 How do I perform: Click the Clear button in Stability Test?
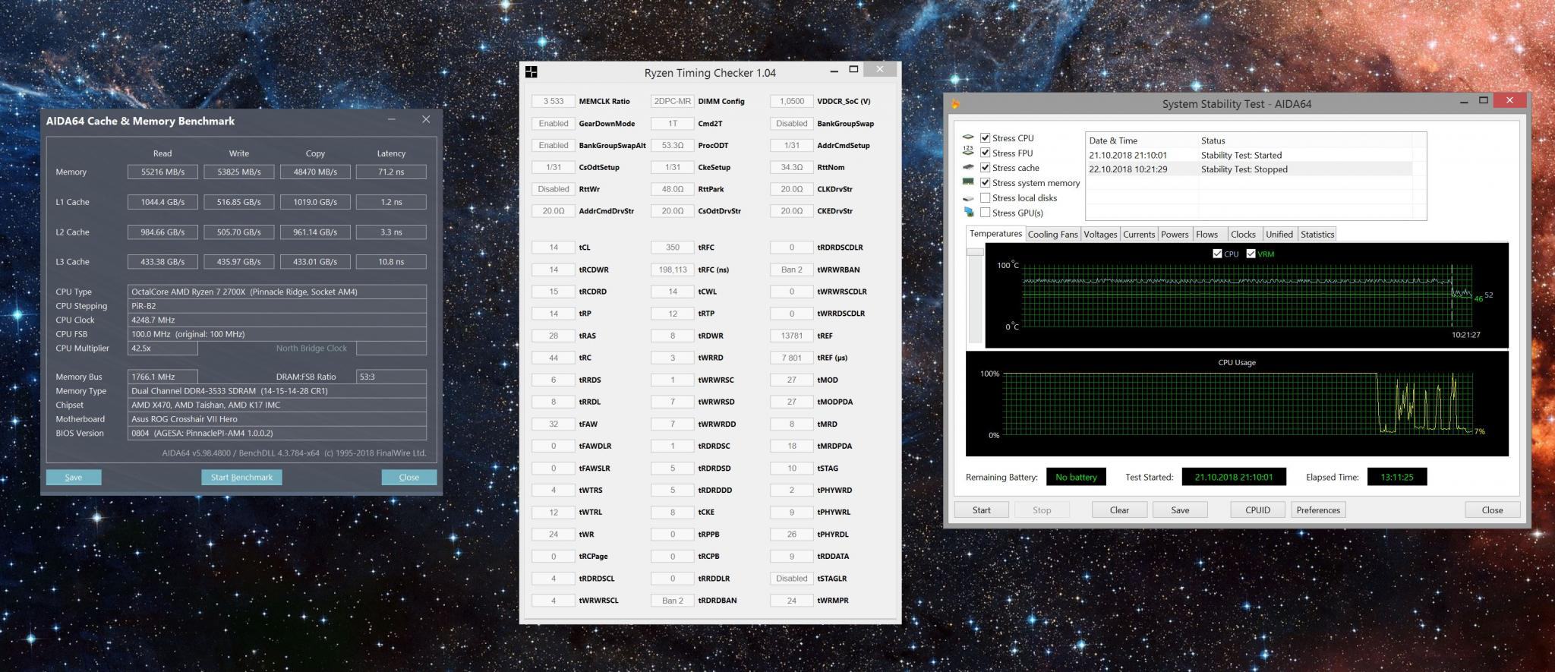1119,510
